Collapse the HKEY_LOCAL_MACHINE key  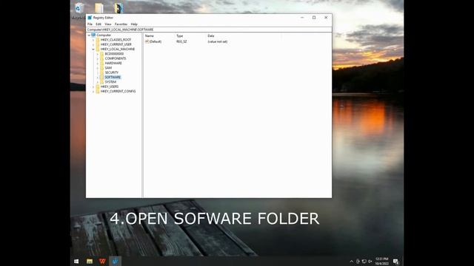pyautogui.click(x=93, y=50)
